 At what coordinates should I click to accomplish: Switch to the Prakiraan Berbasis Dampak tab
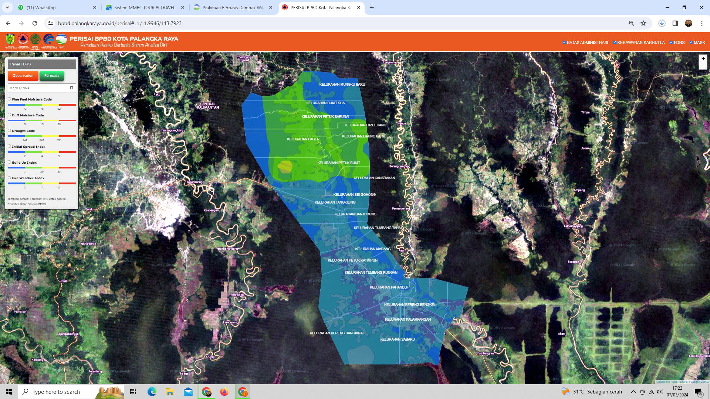[x=233, y=7]
